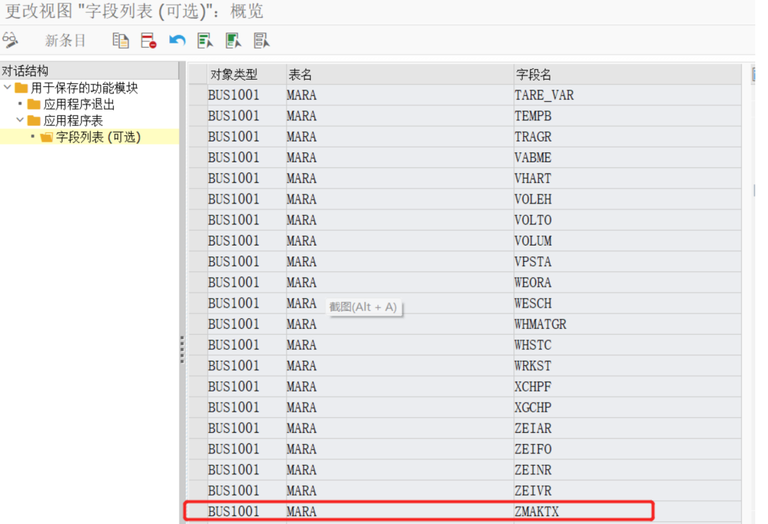Select the row selector for TRAGR
The height and width of the screenshot is (524, 768).
[198, 137]
